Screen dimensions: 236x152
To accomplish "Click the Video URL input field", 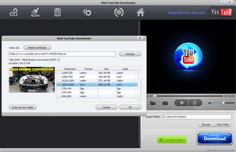I will [x=62, y=54].
